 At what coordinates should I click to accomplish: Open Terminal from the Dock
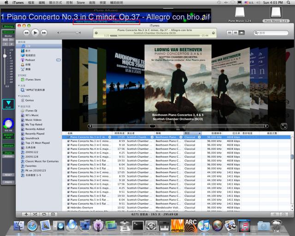138,226
